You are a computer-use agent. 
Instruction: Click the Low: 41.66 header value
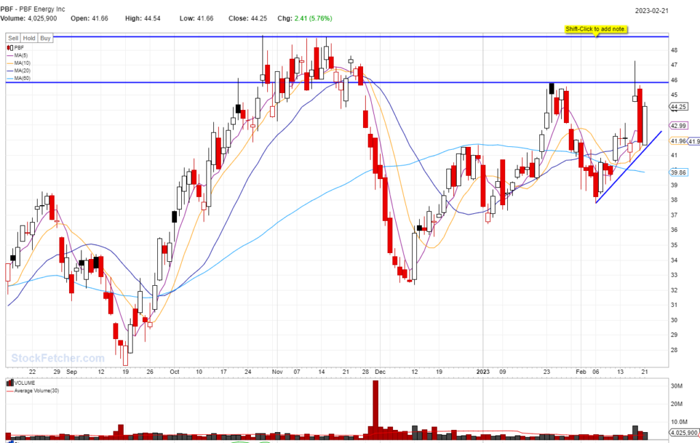click(196, 18)
